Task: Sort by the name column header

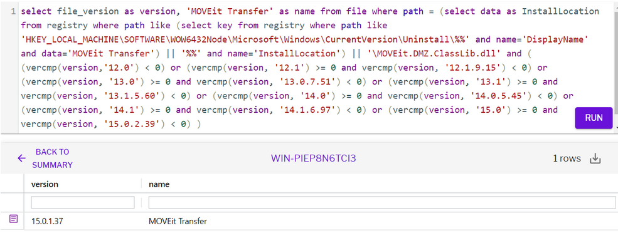Action: [159, 184]
